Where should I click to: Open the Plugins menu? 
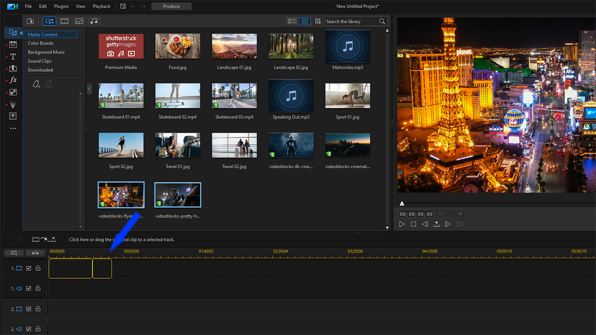coord(61,6)
